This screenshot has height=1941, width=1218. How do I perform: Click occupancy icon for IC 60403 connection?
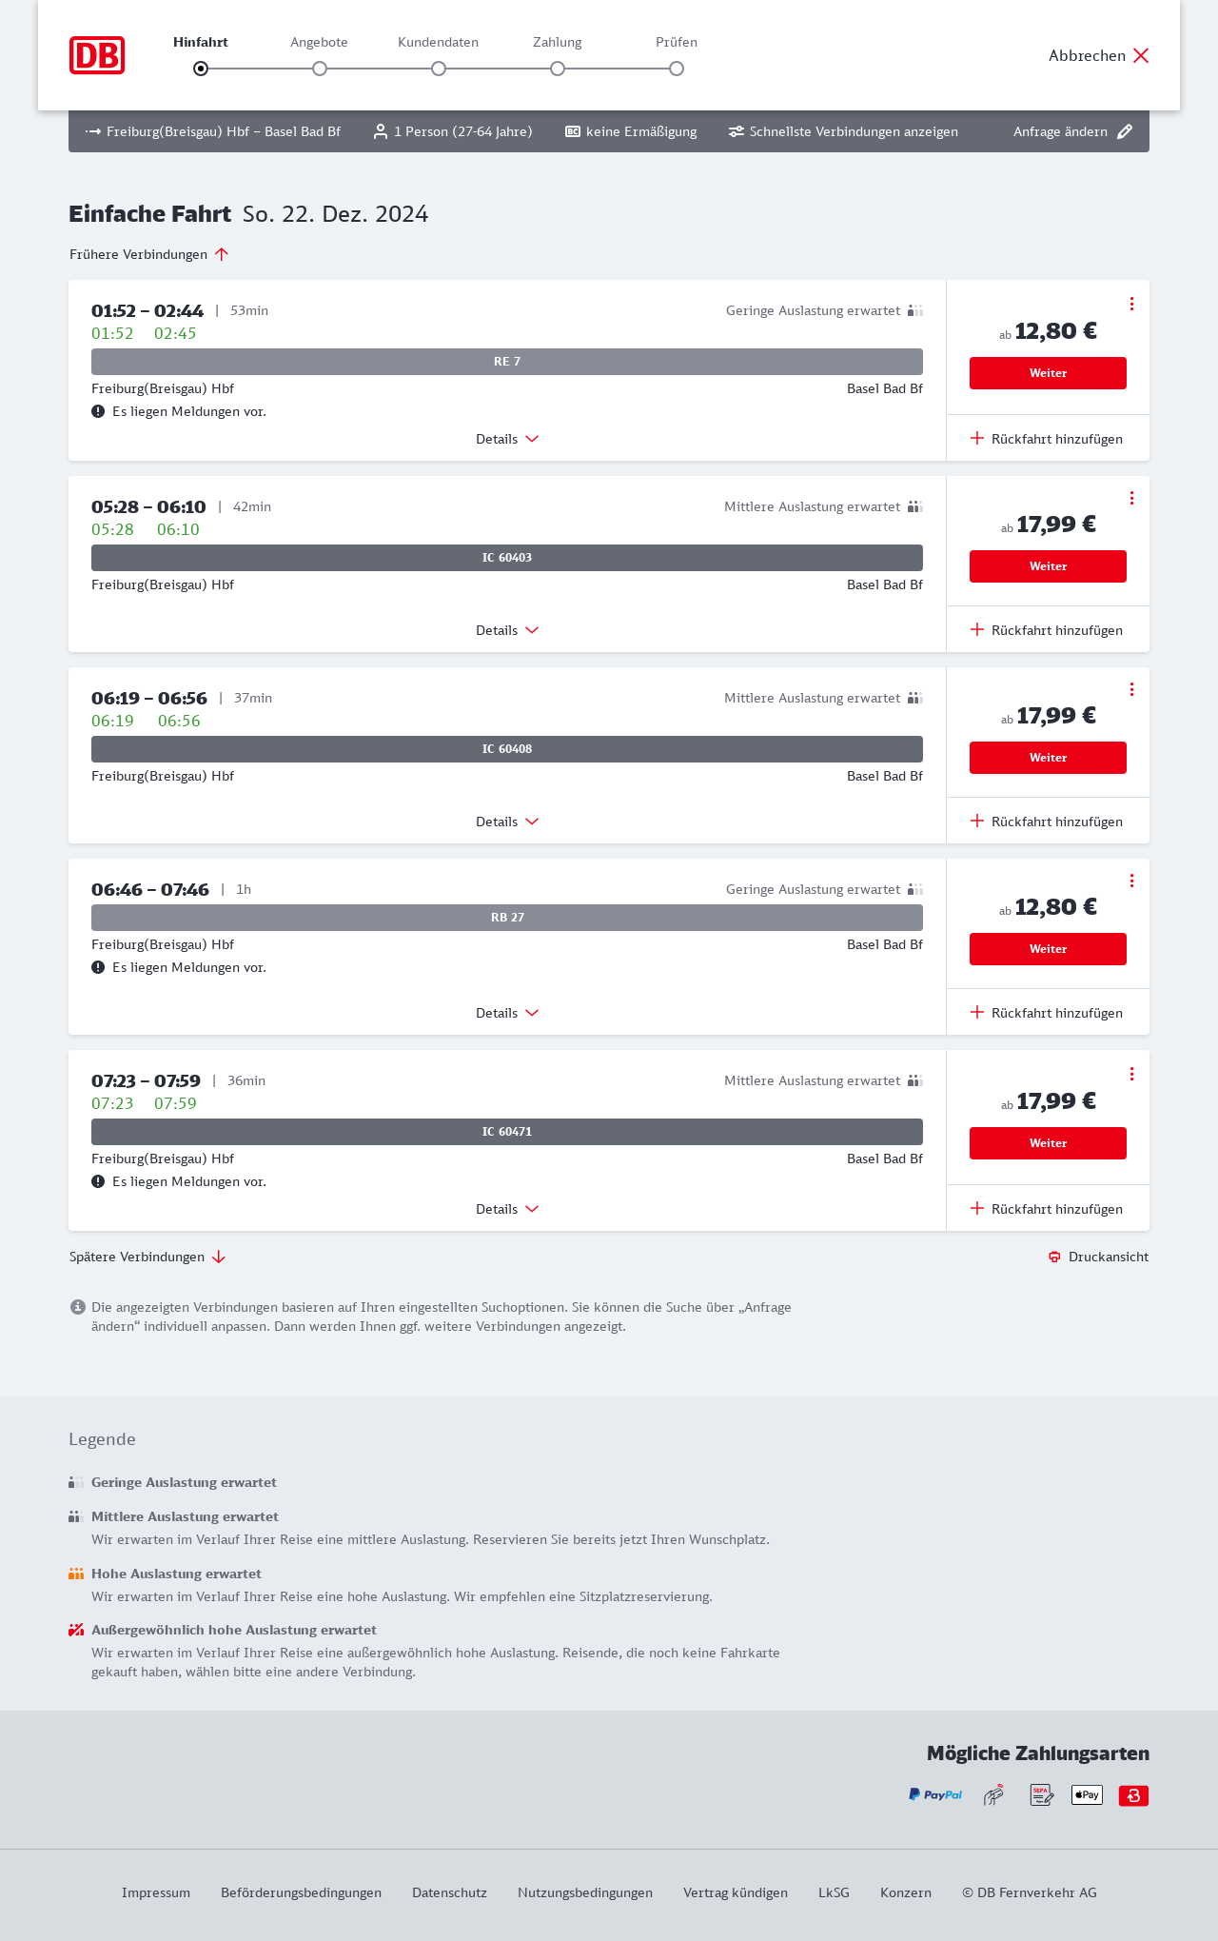[914, 506]
